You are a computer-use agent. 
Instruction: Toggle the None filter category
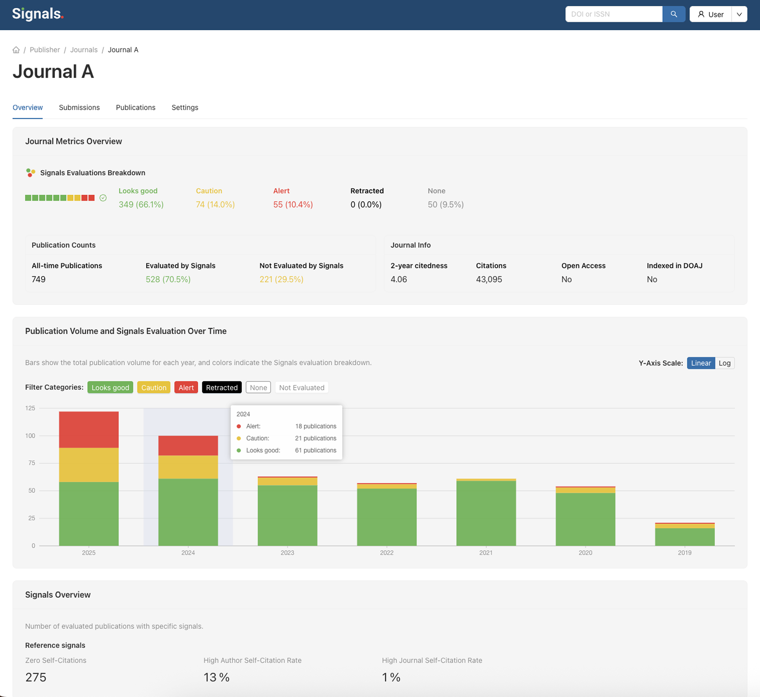point(258,387)
